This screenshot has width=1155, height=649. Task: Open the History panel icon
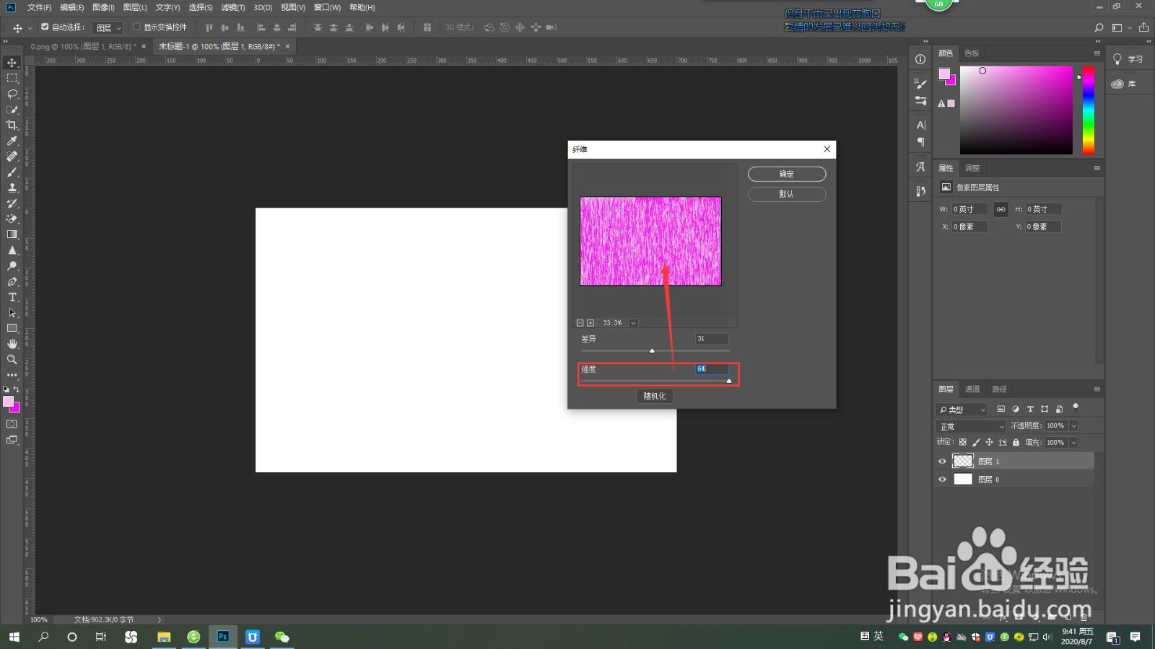pyautogui.click(x=920, y=191)
